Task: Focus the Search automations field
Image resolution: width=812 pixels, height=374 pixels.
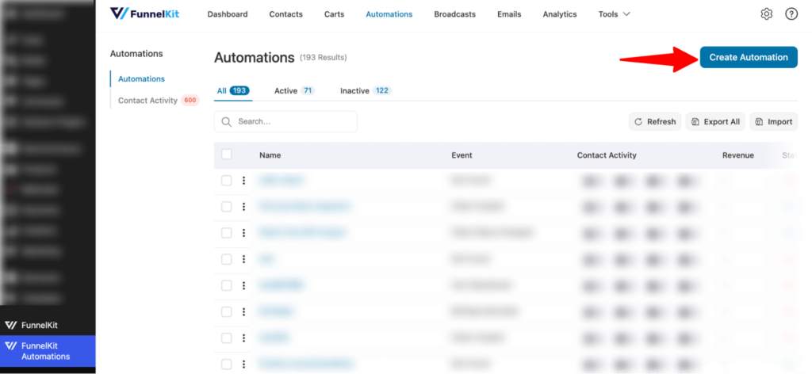Action: coord(285,121)
